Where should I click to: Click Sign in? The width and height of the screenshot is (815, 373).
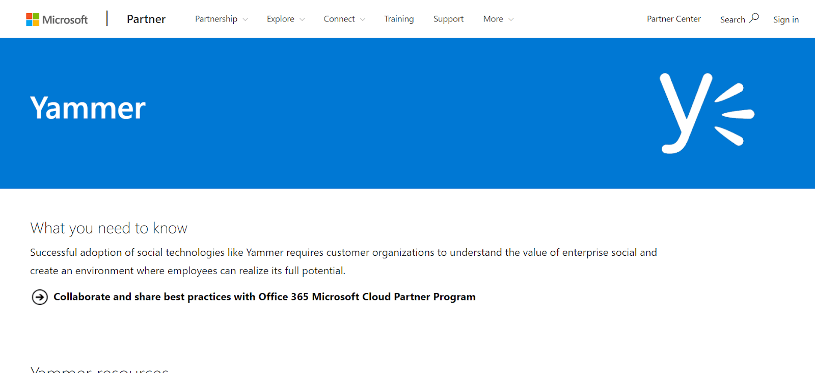tap(786, 19)
